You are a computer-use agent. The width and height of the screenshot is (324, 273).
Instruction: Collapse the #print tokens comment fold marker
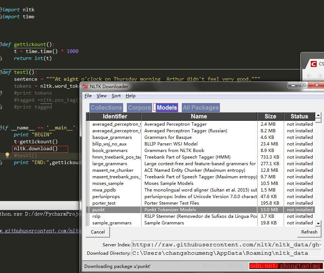click(1, 93)
